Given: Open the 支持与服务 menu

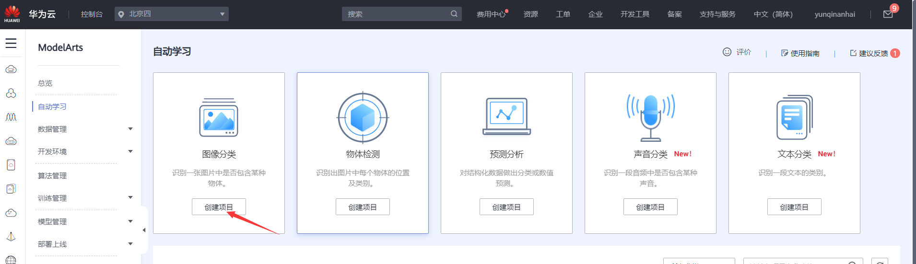Looking at the screenshot, I should coord(717,14).
